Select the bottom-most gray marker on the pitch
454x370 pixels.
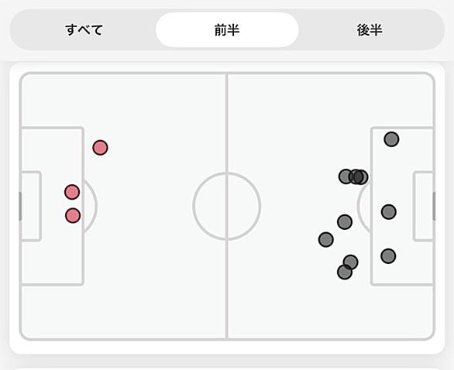(345, 272)
